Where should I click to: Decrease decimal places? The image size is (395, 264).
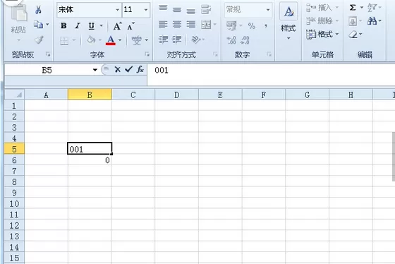click(x=245, y=40)
